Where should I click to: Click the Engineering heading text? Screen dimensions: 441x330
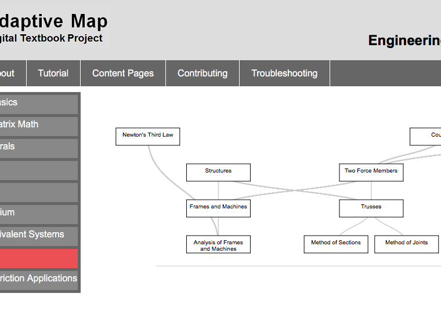(404, 41)
